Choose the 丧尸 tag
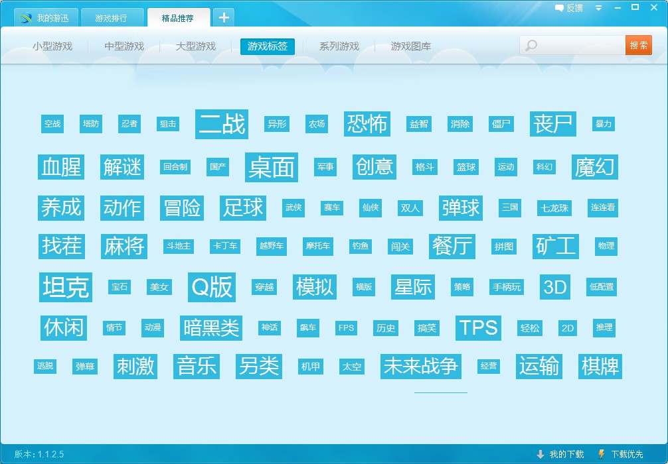This screenshot has height=464, width=668. click(x=553, y=124)
